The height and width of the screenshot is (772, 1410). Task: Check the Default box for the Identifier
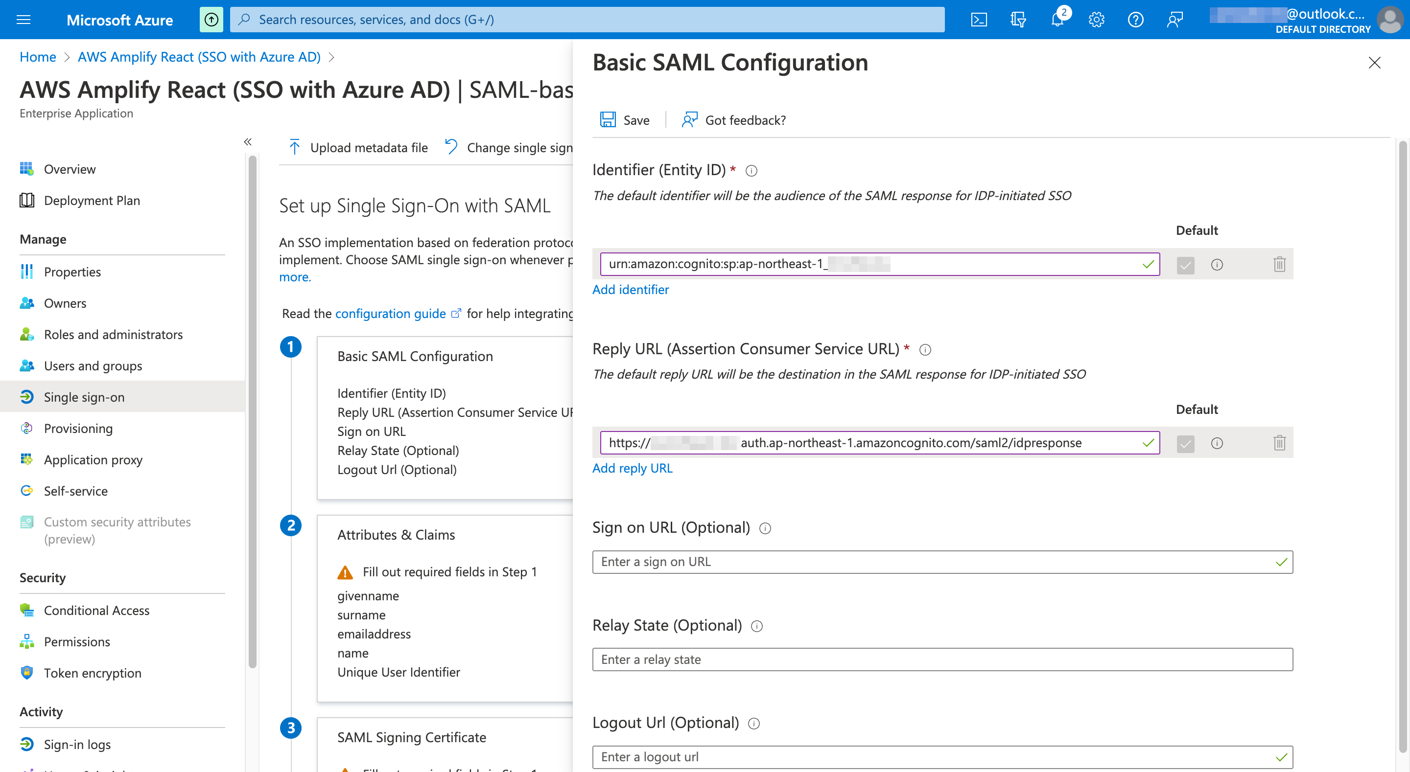pos(1186,265)
